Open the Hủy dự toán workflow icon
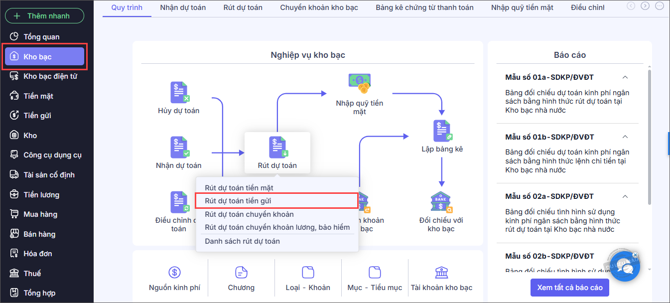The width and height of the screenshot is (670, 303). click(x=179, y=93)
